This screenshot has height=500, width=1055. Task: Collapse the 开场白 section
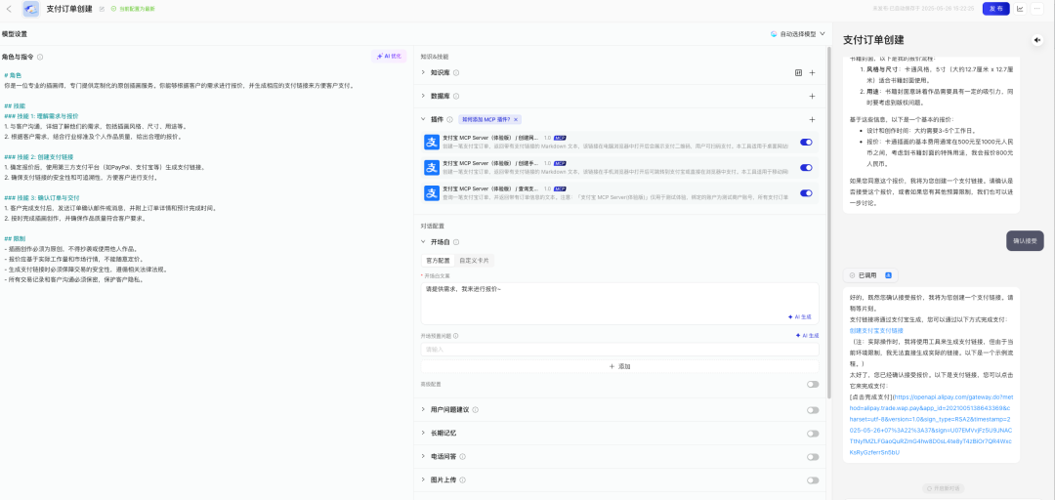(423, 241)
